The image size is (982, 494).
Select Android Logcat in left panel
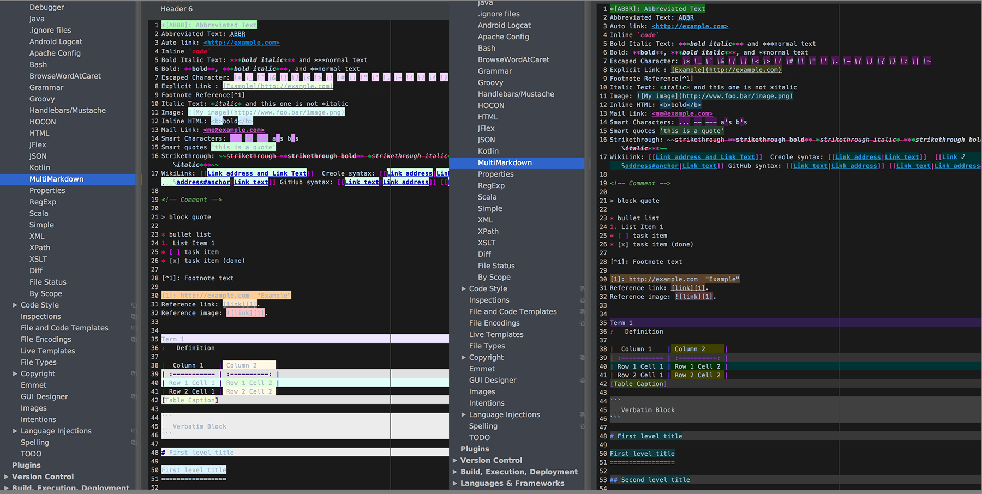tap(56, 42)
